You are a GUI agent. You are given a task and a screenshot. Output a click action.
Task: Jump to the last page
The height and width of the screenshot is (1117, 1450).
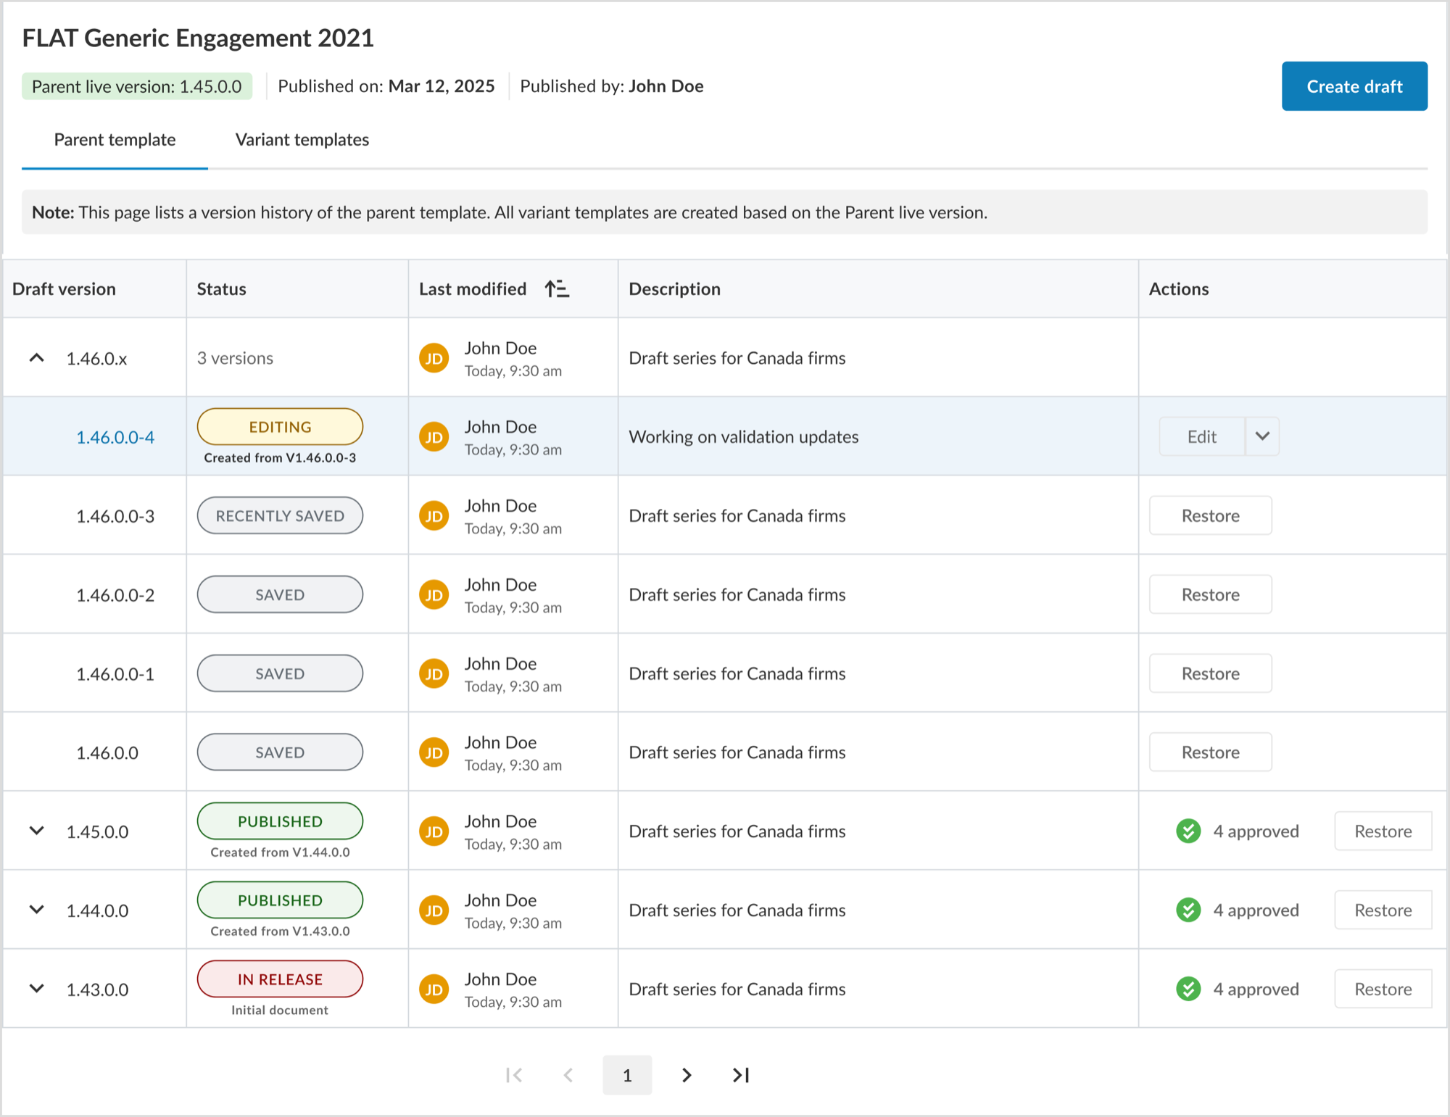pyautogui.click(x=741, y=1075)
